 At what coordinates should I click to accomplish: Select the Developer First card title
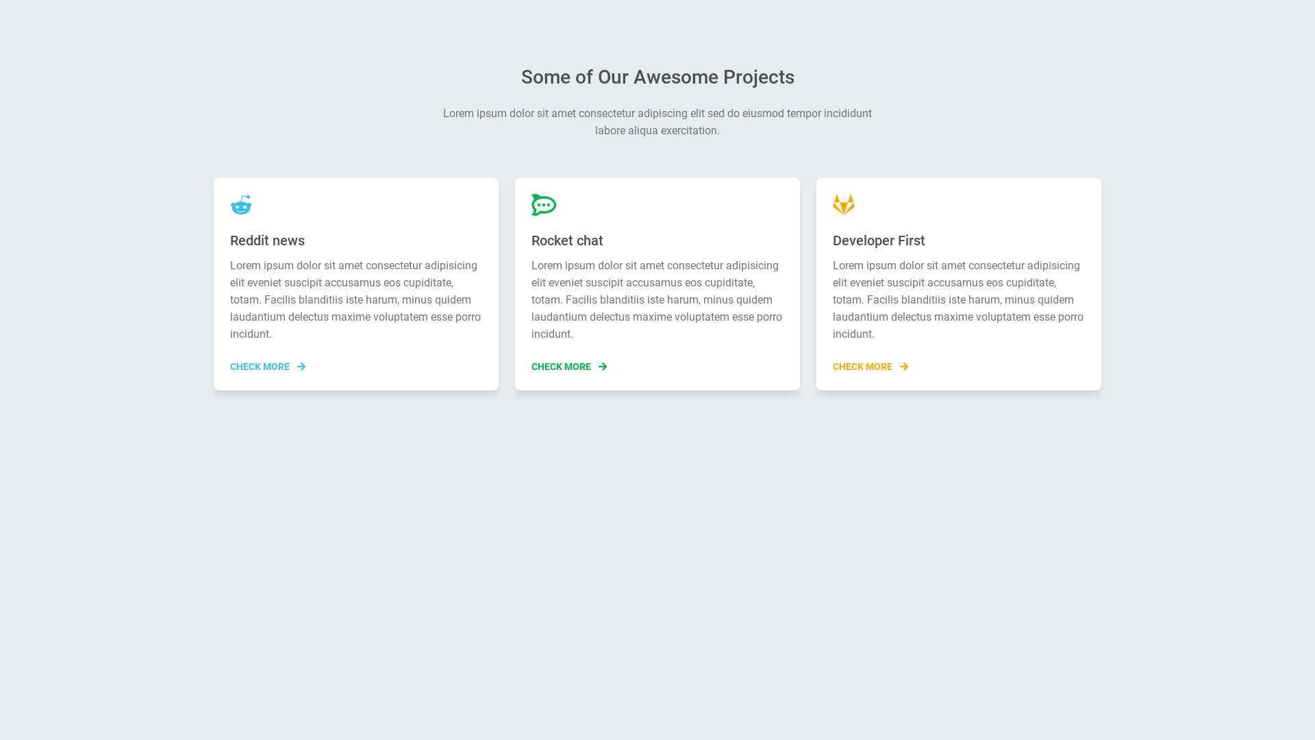point(879,241)
